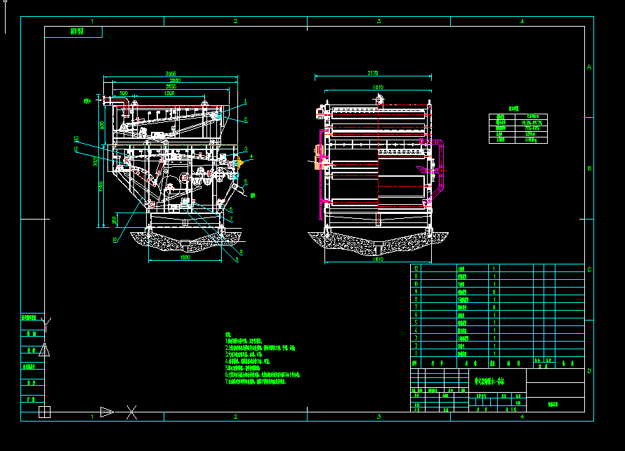This screenshot has height=451, width=625.
Task: Click the UCS origin square at the frame corner
Action: (x=45, y=412)
